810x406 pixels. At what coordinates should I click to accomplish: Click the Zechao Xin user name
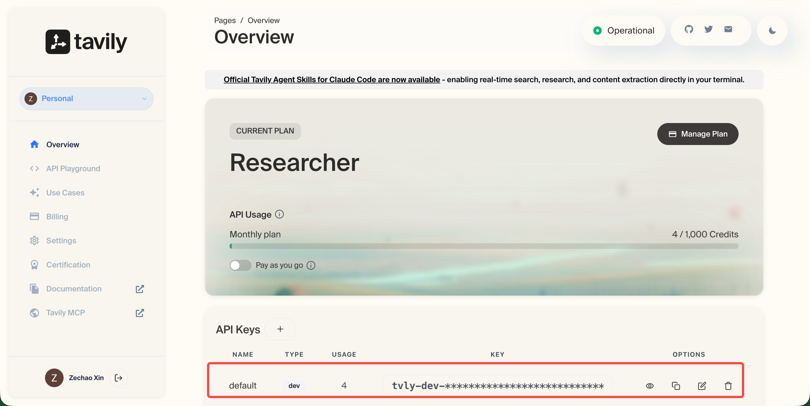click(86, 378)
